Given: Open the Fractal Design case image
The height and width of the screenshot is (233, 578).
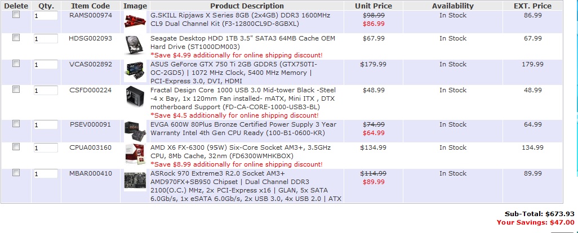Looking at the screenshot, I should click(135, 97).
